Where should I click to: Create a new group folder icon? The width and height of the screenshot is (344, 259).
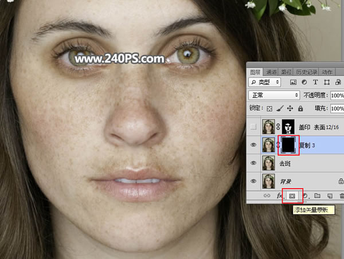coord(317,195)
